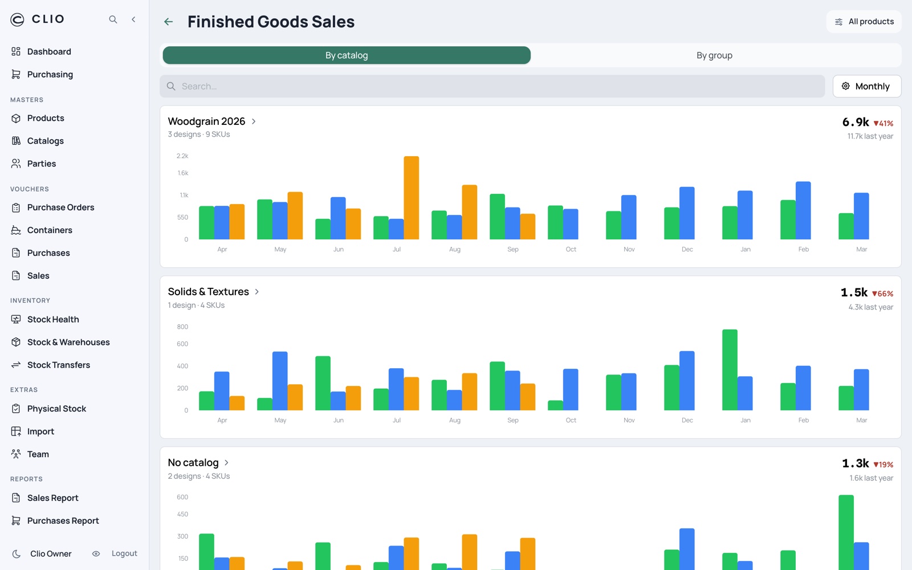Click the 4.3k last year text
Screen dimensions: 912x570
point(870,307)
